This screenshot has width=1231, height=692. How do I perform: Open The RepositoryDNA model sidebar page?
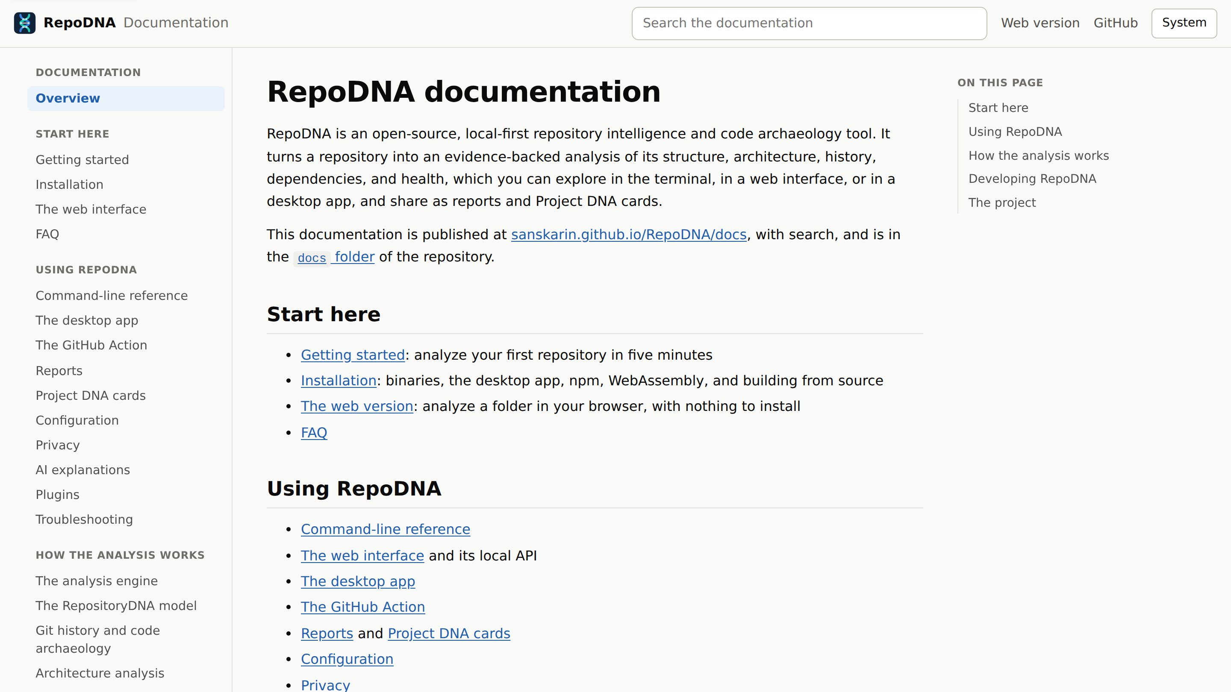pyautogui.click(x=116, y=606)
